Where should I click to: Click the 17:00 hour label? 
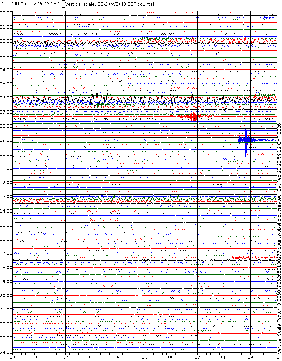(x=6, y=253)
